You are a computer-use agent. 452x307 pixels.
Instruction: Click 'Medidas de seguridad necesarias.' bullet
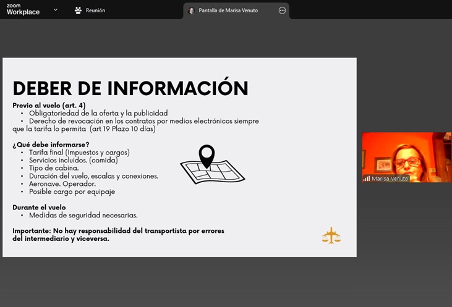[83, 215]
